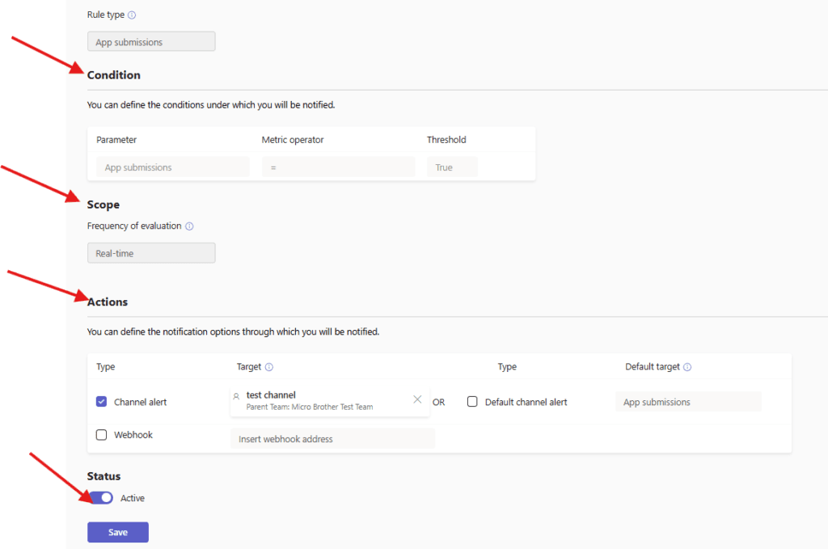Remove test channel with the X icon
Viewport: 828px width, 549px height.
417,399
